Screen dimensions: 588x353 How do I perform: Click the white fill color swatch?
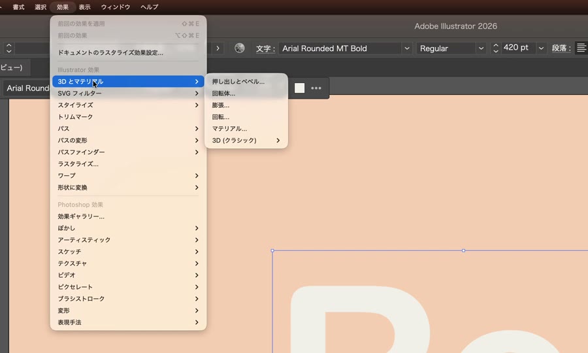click(299, 88)
